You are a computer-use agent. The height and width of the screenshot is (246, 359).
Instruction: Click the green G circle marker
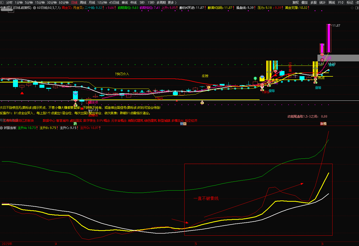pos(255,78)
